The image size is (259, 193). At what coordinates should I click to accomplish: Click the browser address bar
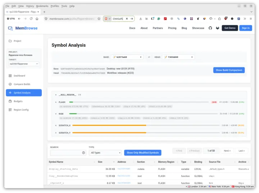tap(71, 19)
